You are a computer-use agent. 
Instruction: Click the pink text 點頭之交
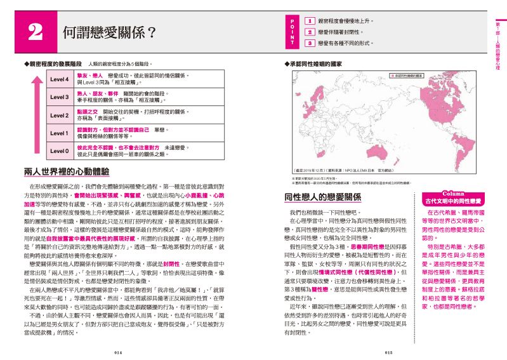point(87,112)
